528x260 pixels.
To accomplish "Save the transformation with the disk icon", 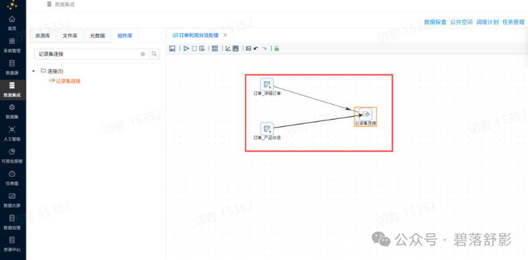I will pos(172,48).
